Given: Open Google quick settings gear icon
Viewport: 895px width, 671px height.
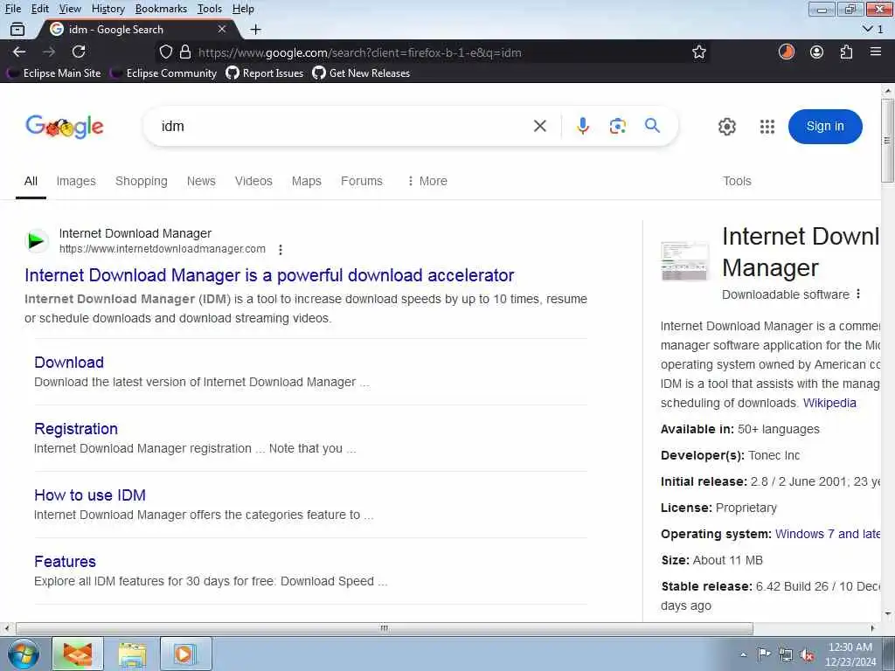Looking at the screenshot, I should (x=726, y=127).
